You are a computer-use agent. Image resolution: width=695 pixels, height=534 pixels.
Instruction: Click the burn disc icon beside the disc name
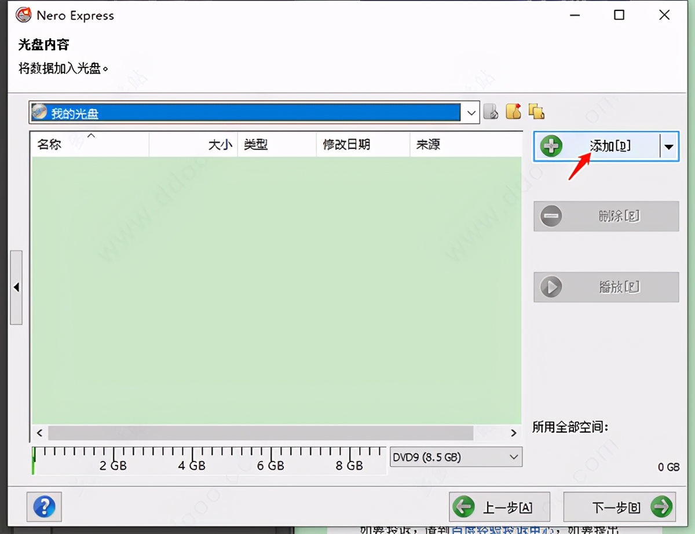click(x=491, y=112)
